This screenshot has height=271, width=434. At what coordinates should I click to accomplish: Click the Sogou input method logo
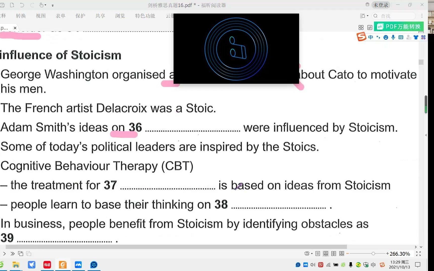pyautogui.click(x=361, y=37)
